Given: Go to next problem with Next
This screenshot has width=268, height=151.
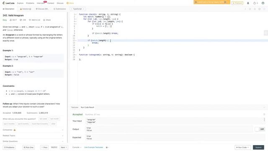Looking at the screenshot, I should pos(64,147).
